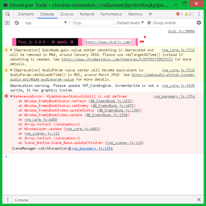Click the Pixi.js 4.0.0 WebGL banner text
Viewport: 206px width, 206px height.
[x=46, y=42]
